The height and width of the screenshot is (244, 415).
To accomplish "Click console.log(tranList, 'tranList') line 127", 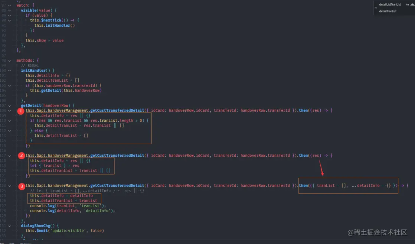I will [x=68, y=206].
